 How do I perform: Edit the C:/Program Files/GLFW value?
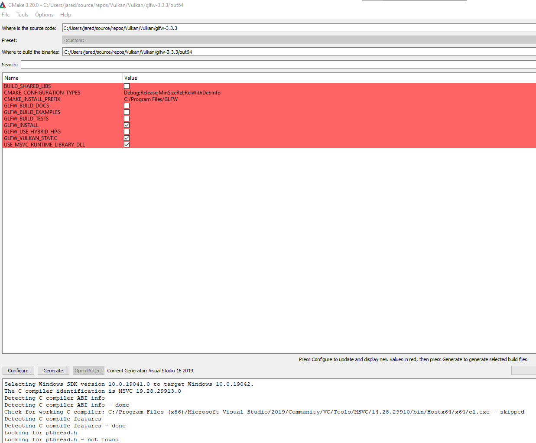pos(151,99)
